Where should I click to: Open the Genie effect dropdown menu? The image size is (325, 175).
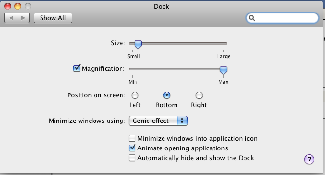(x=158, y=121)
